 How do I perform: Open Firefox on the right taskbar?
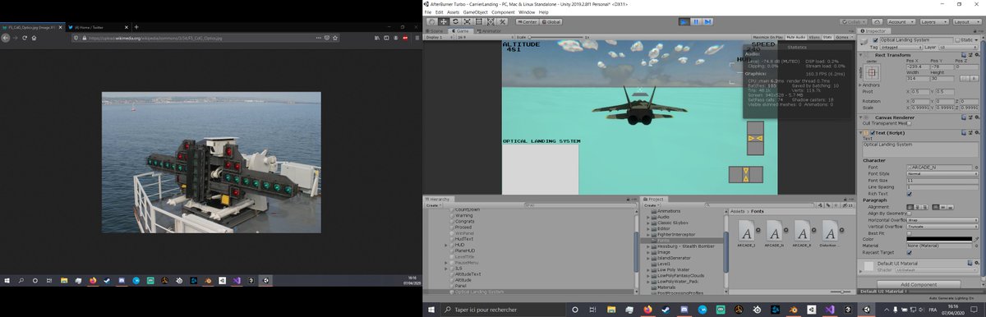coord(648,309)
